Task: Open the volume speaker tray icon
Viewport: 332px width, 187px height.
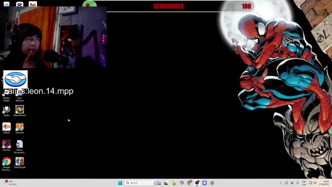Action: pos(315,183)
